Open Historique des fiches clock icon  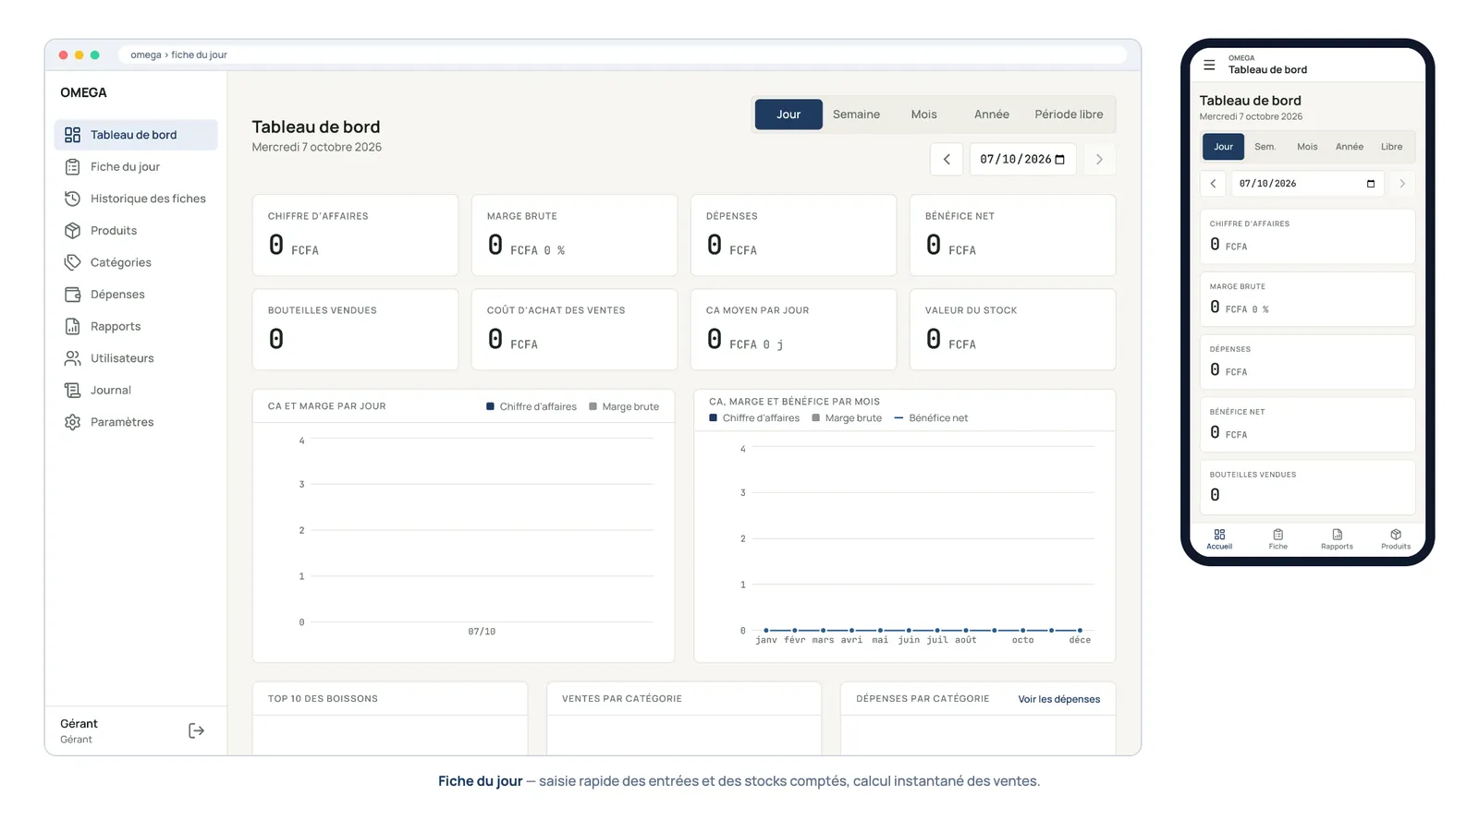(72, 199)
